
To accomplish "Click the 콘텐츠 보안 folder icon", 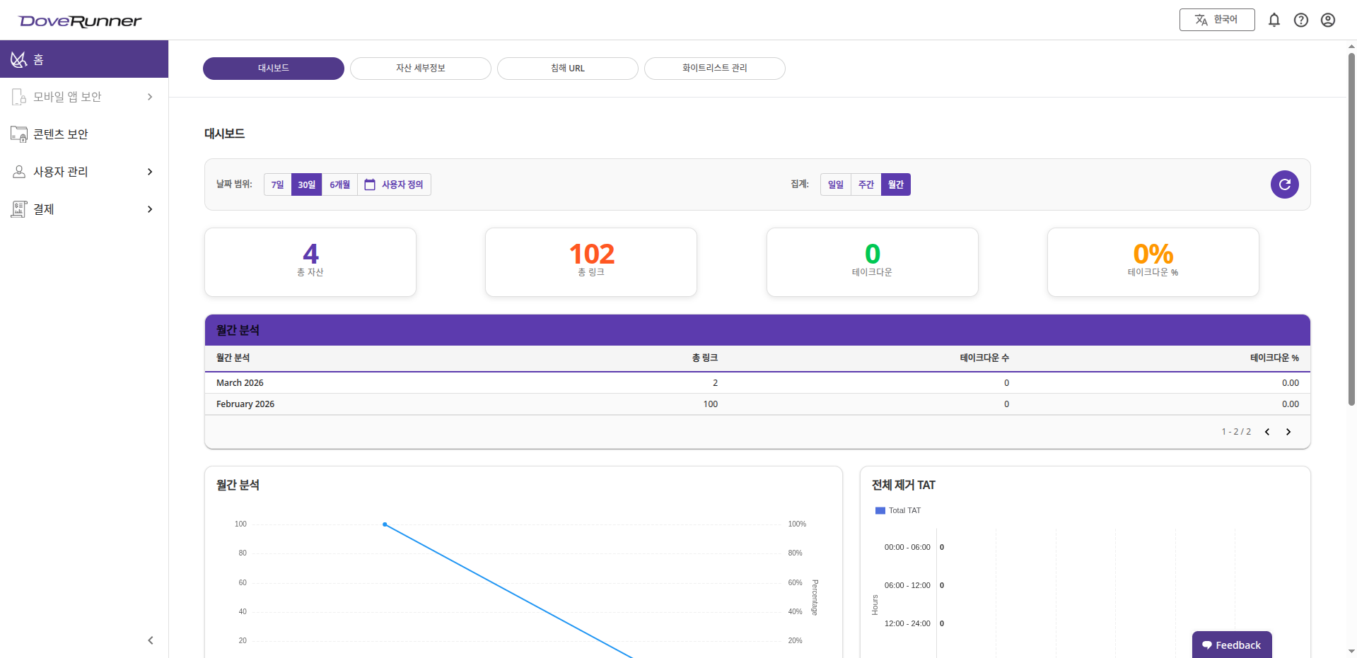I will point(19,134).
